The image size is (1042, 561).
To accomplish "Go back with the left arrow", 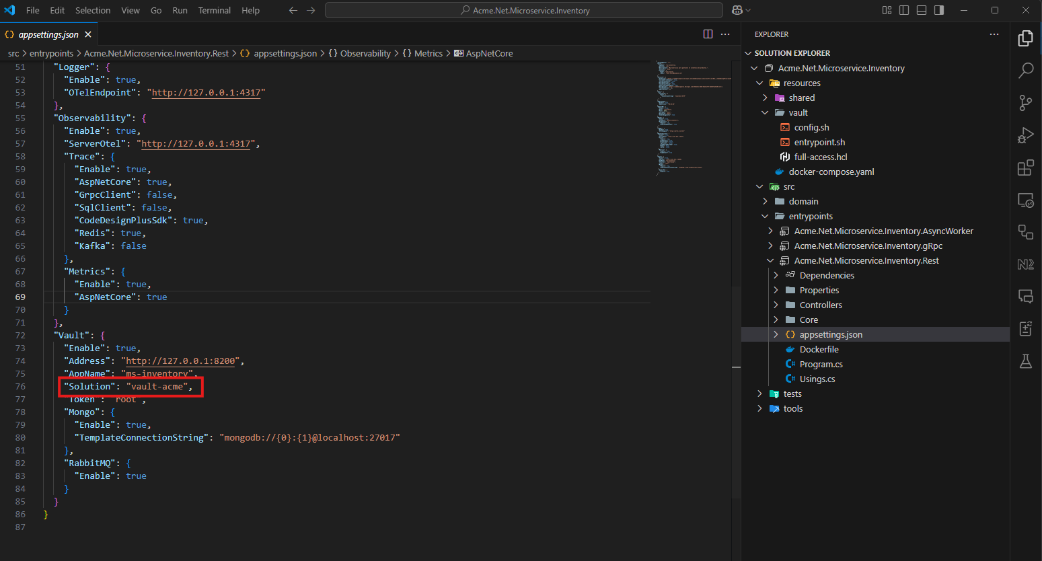I will (x=293, y=10).
